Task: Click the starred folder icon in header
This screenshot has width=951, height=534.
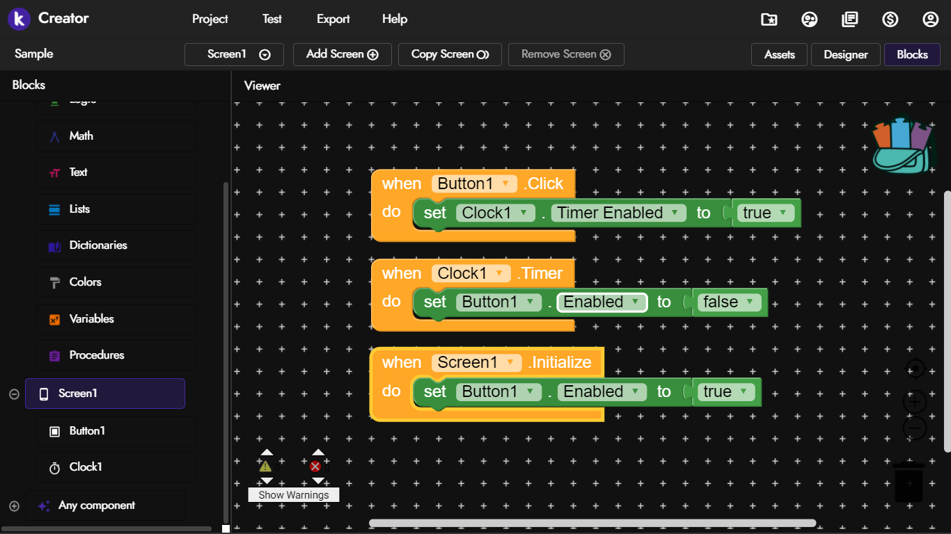Action: click(x=769, y=19)
